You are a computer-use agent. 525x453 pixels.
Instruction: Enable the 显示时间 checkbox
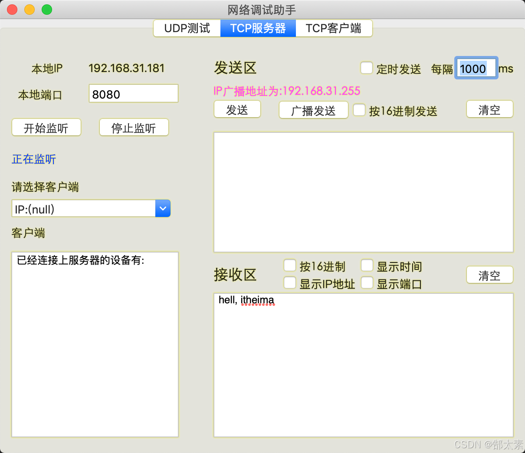(x=367, y=265)
